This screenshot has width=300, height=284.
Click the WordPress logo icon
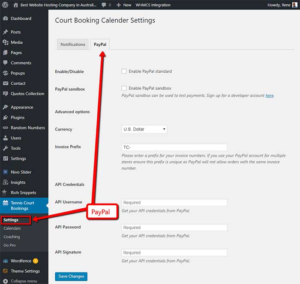[5, 5]
